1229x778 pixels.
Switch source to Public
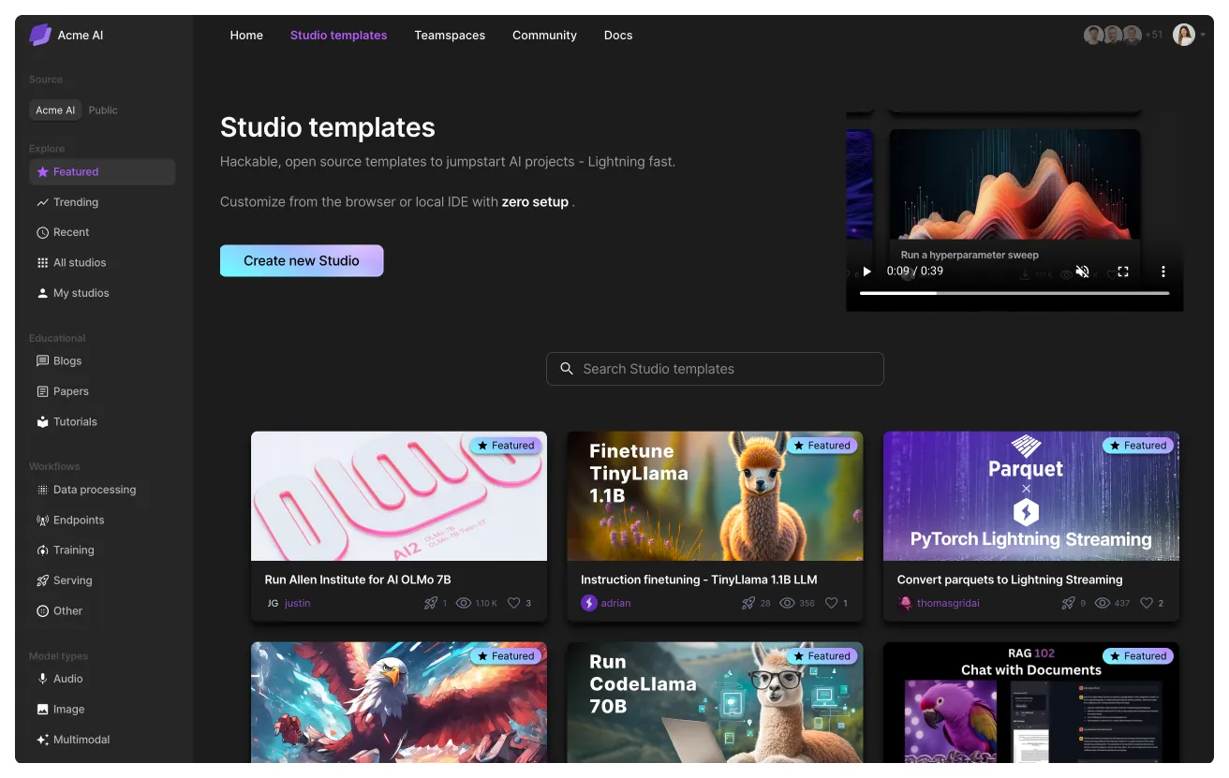coord(103,110)
